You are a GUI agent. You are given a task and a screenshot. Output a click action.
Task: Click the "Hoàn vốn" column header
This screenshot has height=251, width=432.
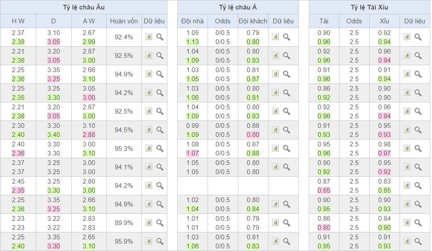124,21
